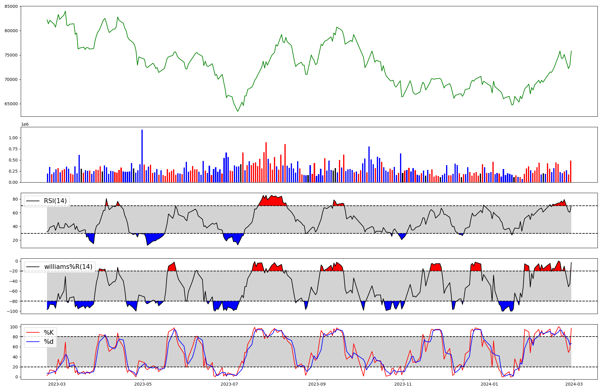The width and height of the screenshot is (602, 391).
Task: Click the 2023-03 x-axis date label
Action: pyautogui.click(x=57, y=384)
